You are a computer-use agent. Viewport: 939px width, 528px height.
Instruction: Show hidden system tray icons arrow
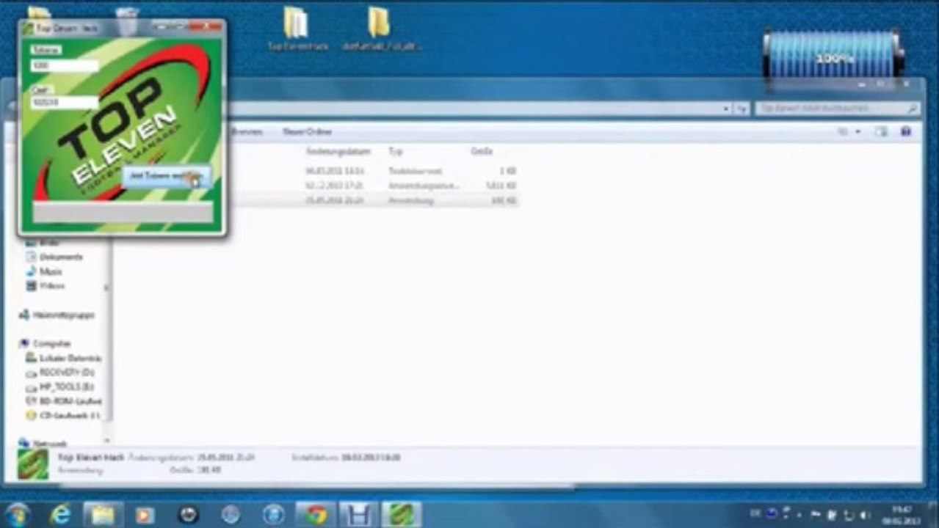pos(800,515)
